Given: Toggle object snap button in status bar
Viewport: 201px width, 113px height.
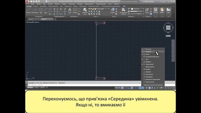Looking at the screenshot, I should (143, 88).
